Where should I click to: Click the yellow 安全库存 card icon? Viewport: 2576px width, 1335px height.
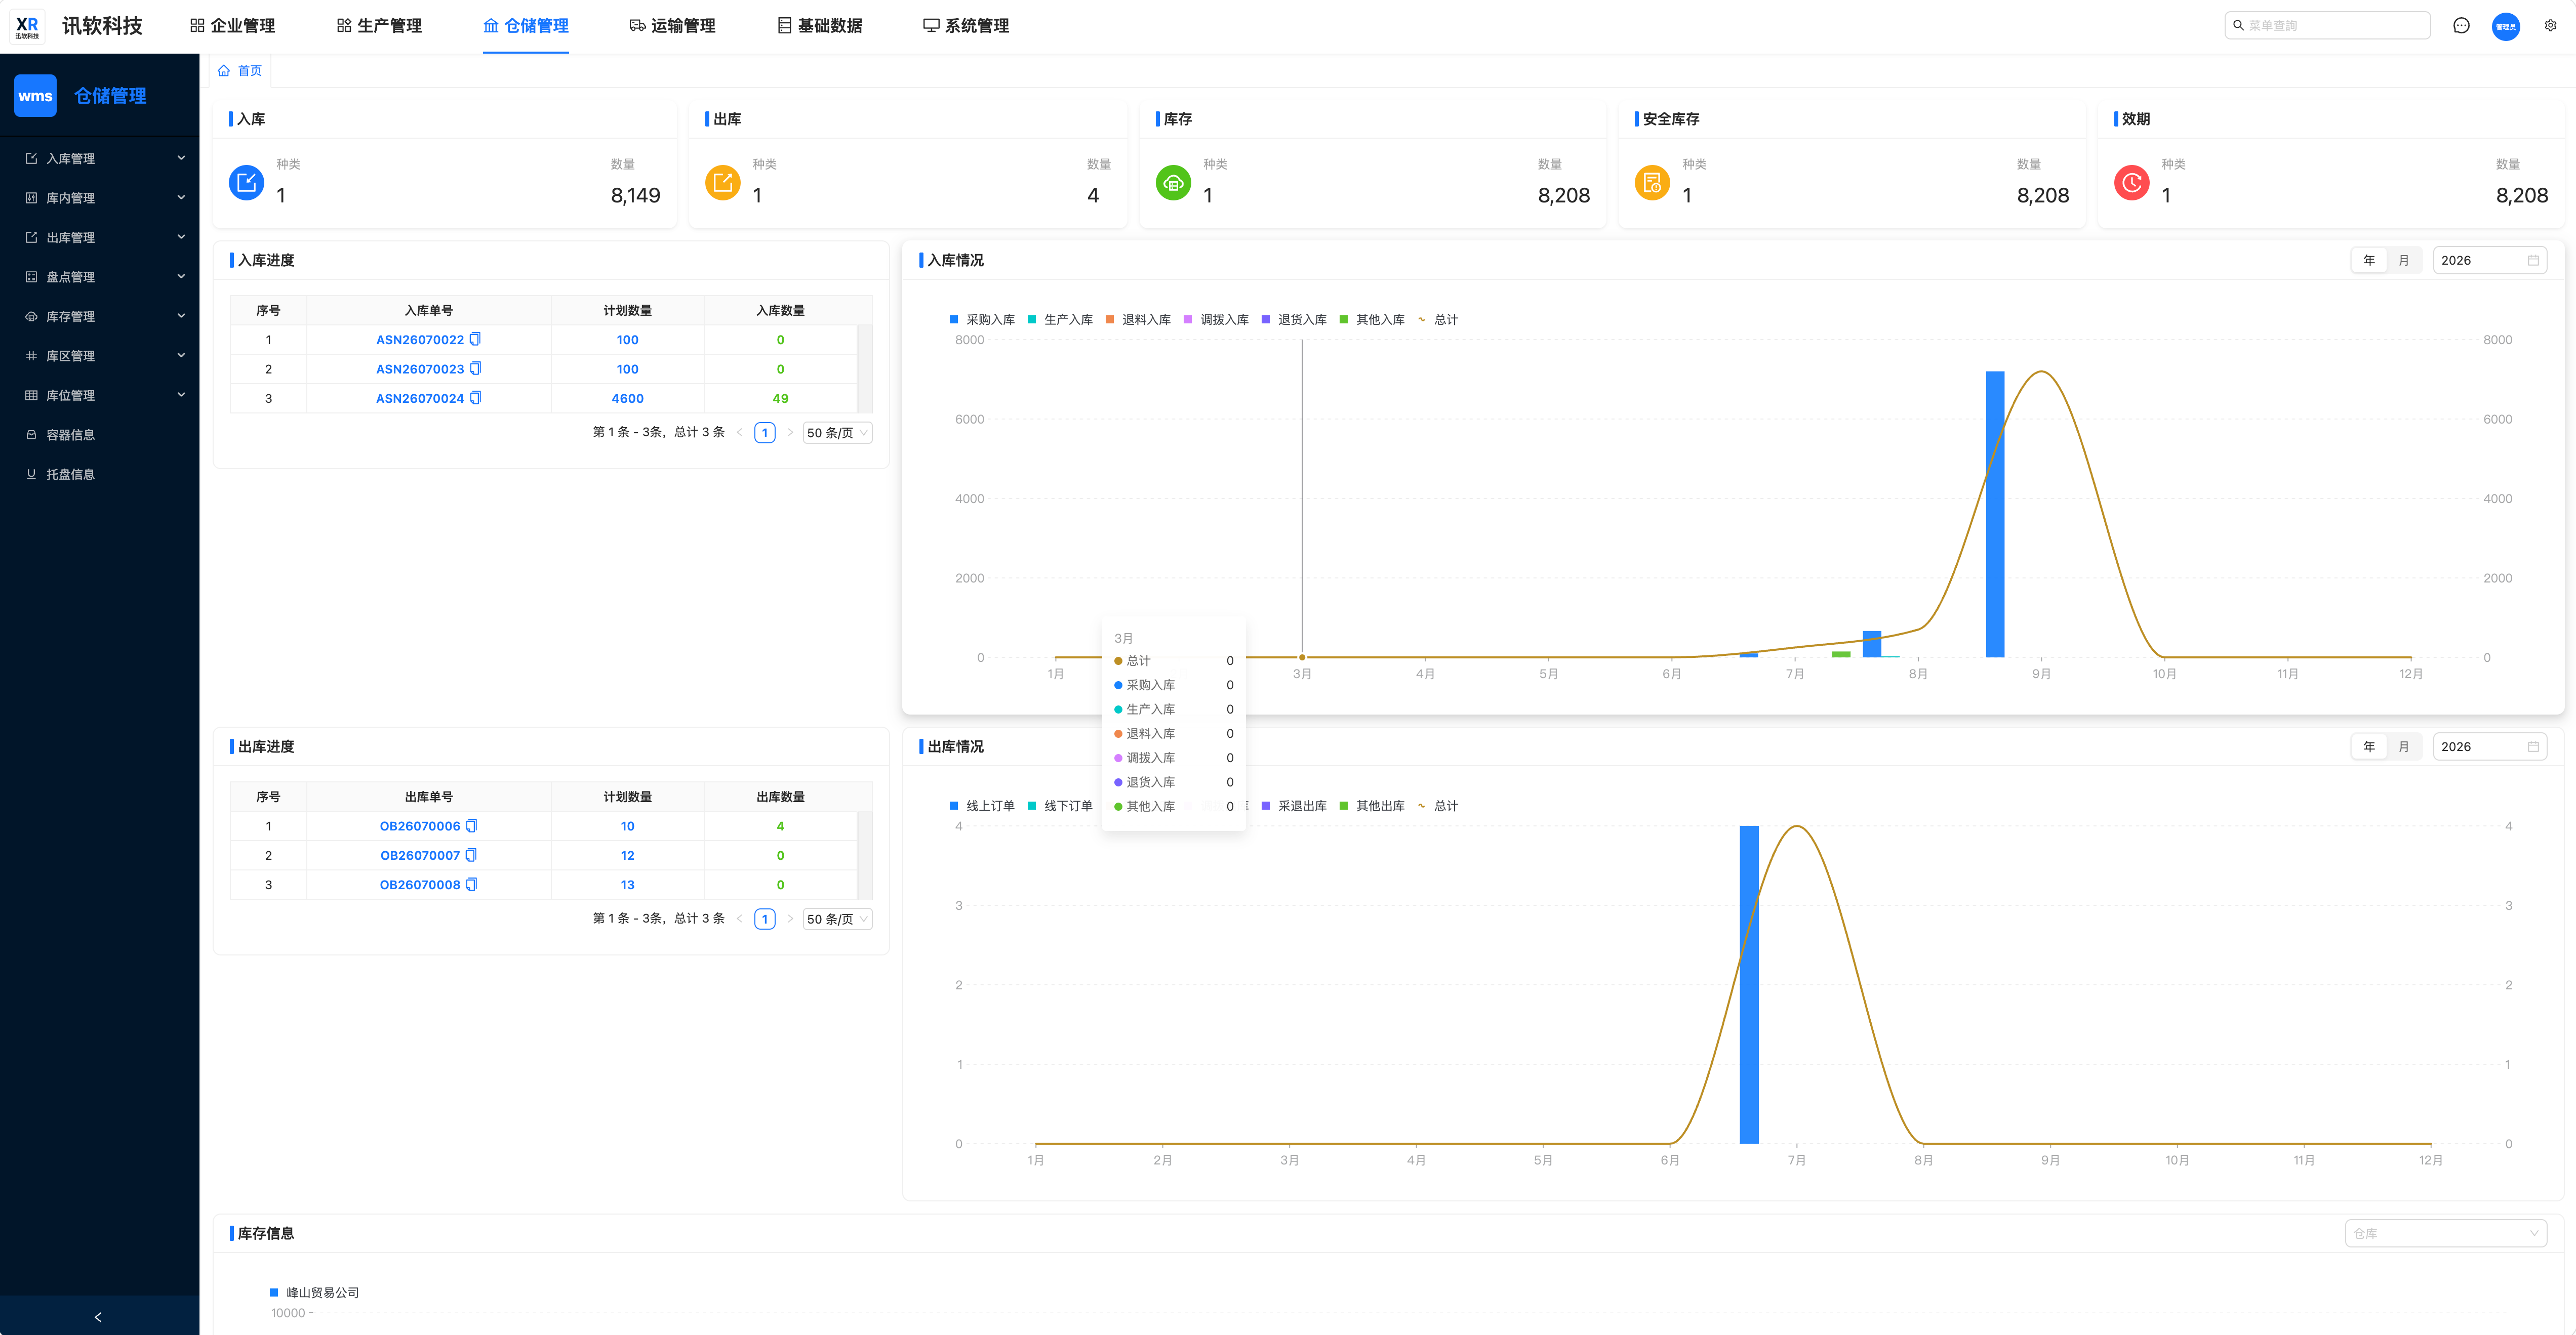[1652, 183]
